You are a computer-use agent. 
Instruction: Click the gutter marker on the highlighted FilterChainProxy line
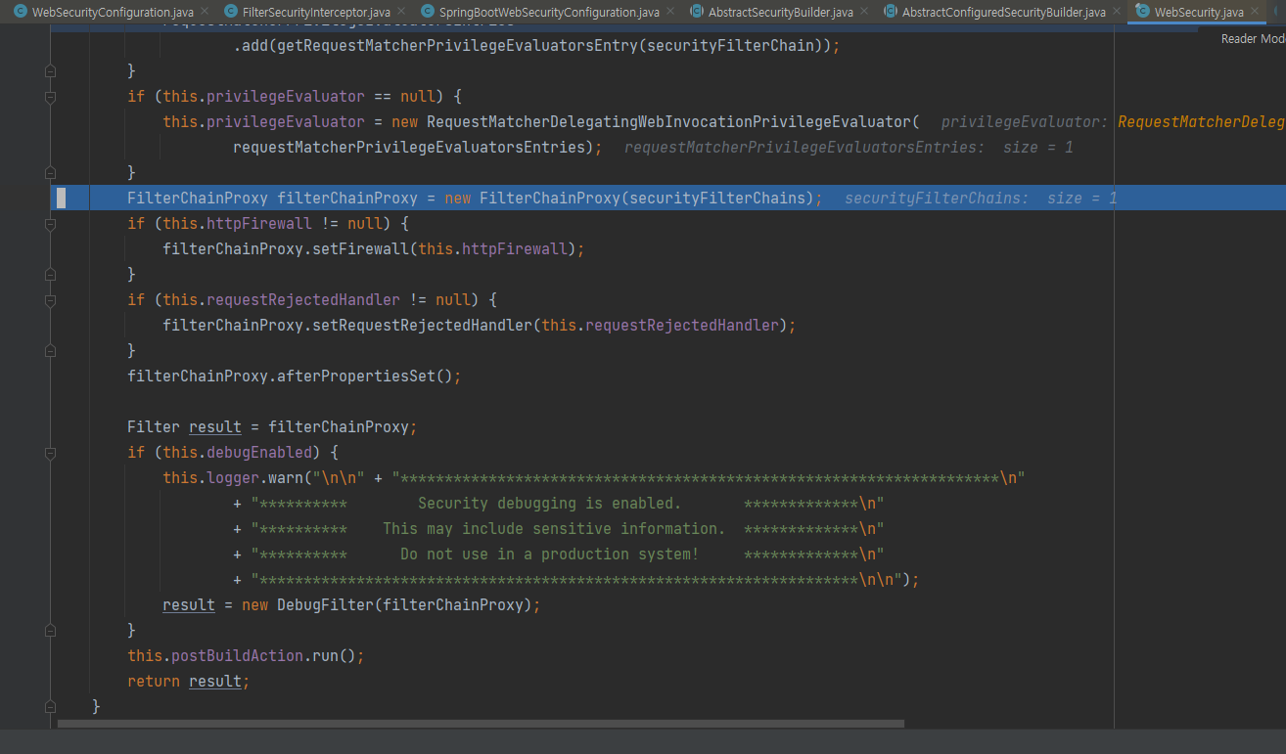pyautogui.click(x=61, y=199)
